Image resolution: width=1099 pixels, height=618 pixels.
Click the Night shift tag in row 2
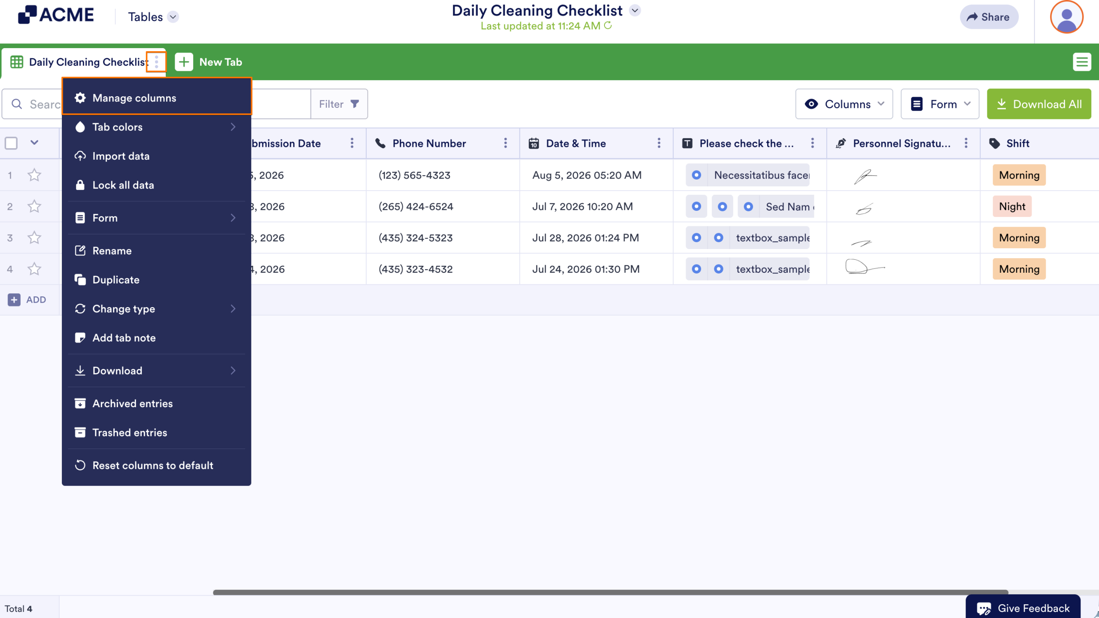click(x=1012, y=207)
